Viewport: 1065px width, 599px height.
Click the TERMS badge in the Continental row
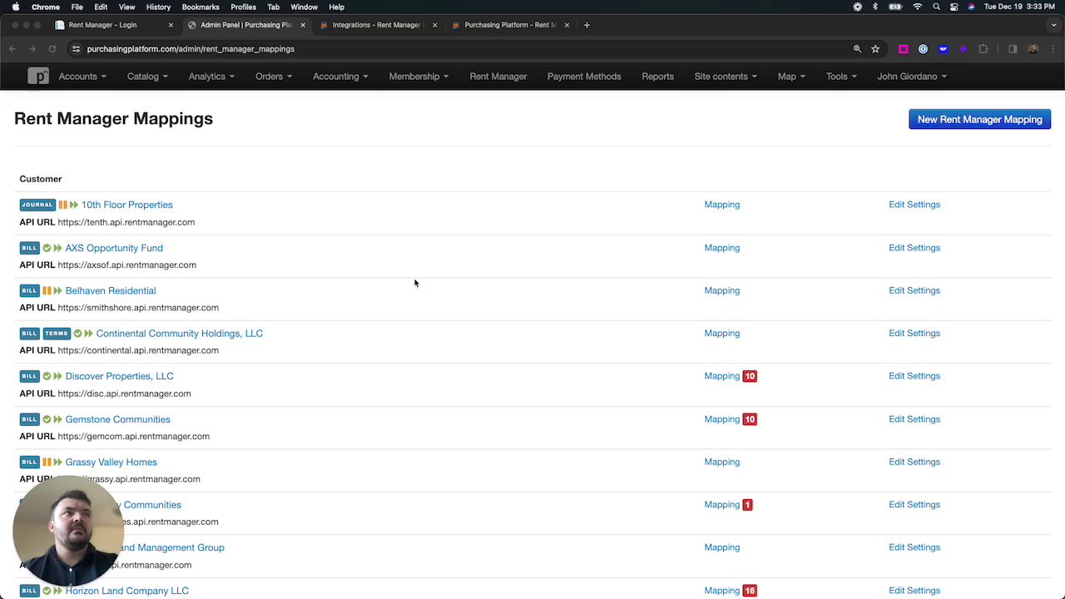pos(57,334)
